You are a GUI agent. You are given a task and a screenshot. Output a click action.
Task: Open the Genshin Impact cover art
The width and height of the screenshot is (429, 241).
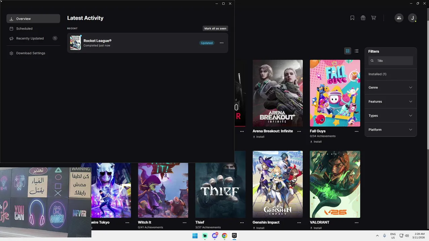pos(278,184)
